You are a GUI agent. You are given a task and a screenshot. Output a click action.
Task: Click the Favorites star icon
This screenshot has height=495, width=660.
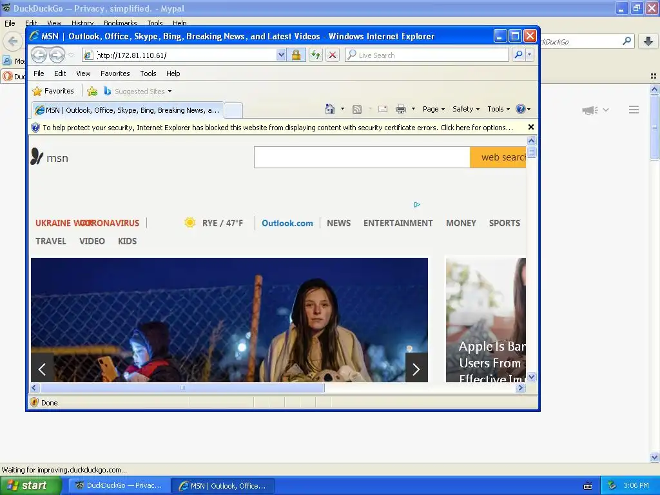[37, 92]
